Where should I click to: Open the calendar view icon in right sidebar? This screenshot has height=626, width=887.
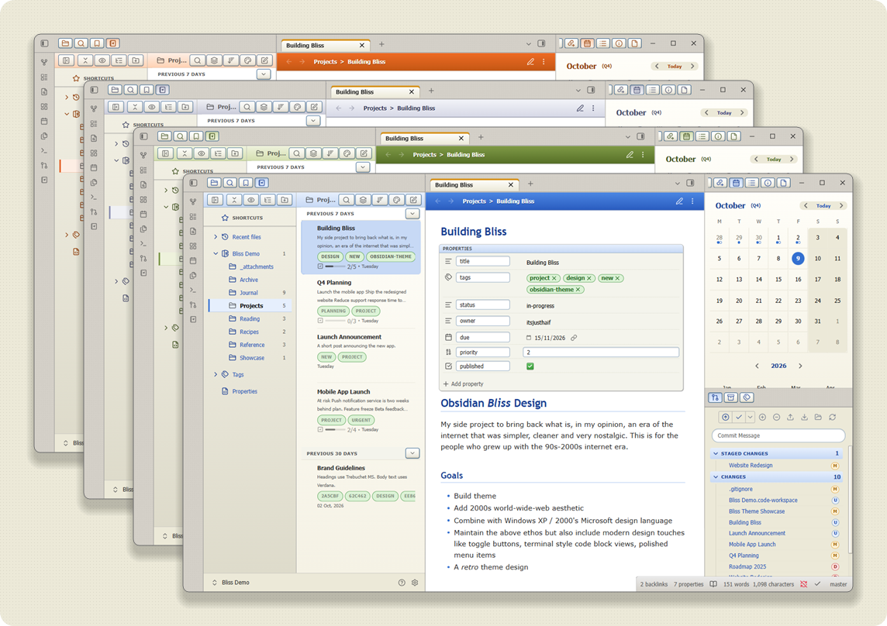(x=736, y=183)
